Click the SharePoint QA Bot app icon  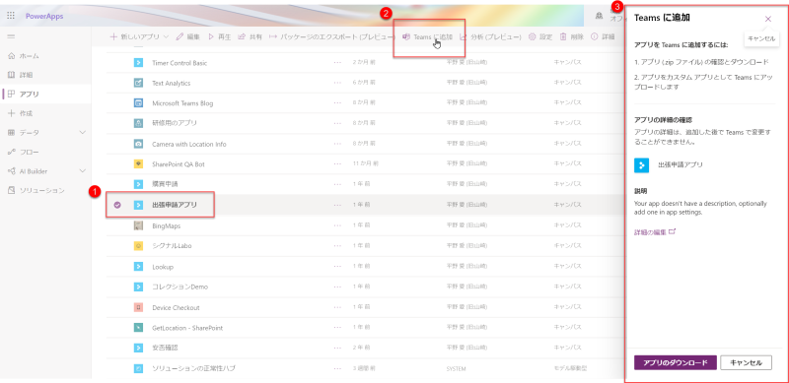(138, 163)
